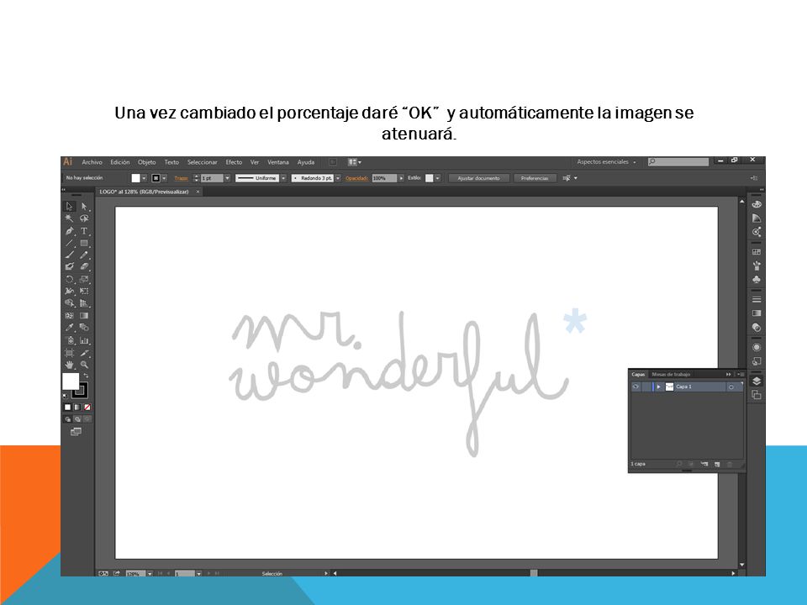
Task: Open the Symbols panel club icon
Action: pos(757,279)
